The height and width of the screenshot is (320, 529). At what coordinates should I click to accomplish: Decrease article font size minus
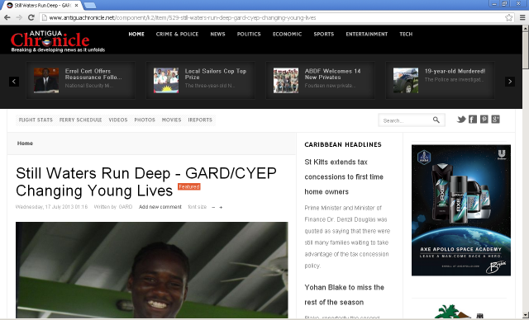[x=213, y=207]
